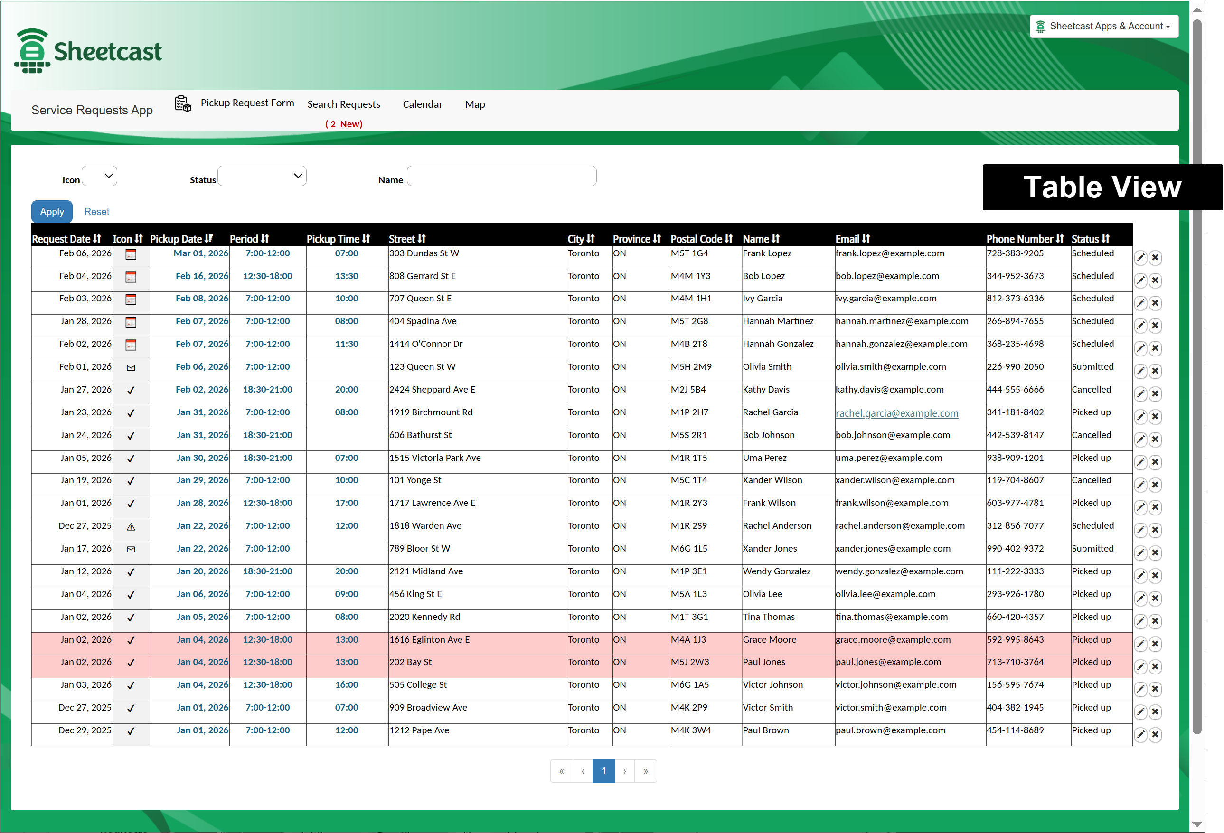Click the blue Apply button
Viewport: 1224px width, 833px height.
click(x=52, y=212)
